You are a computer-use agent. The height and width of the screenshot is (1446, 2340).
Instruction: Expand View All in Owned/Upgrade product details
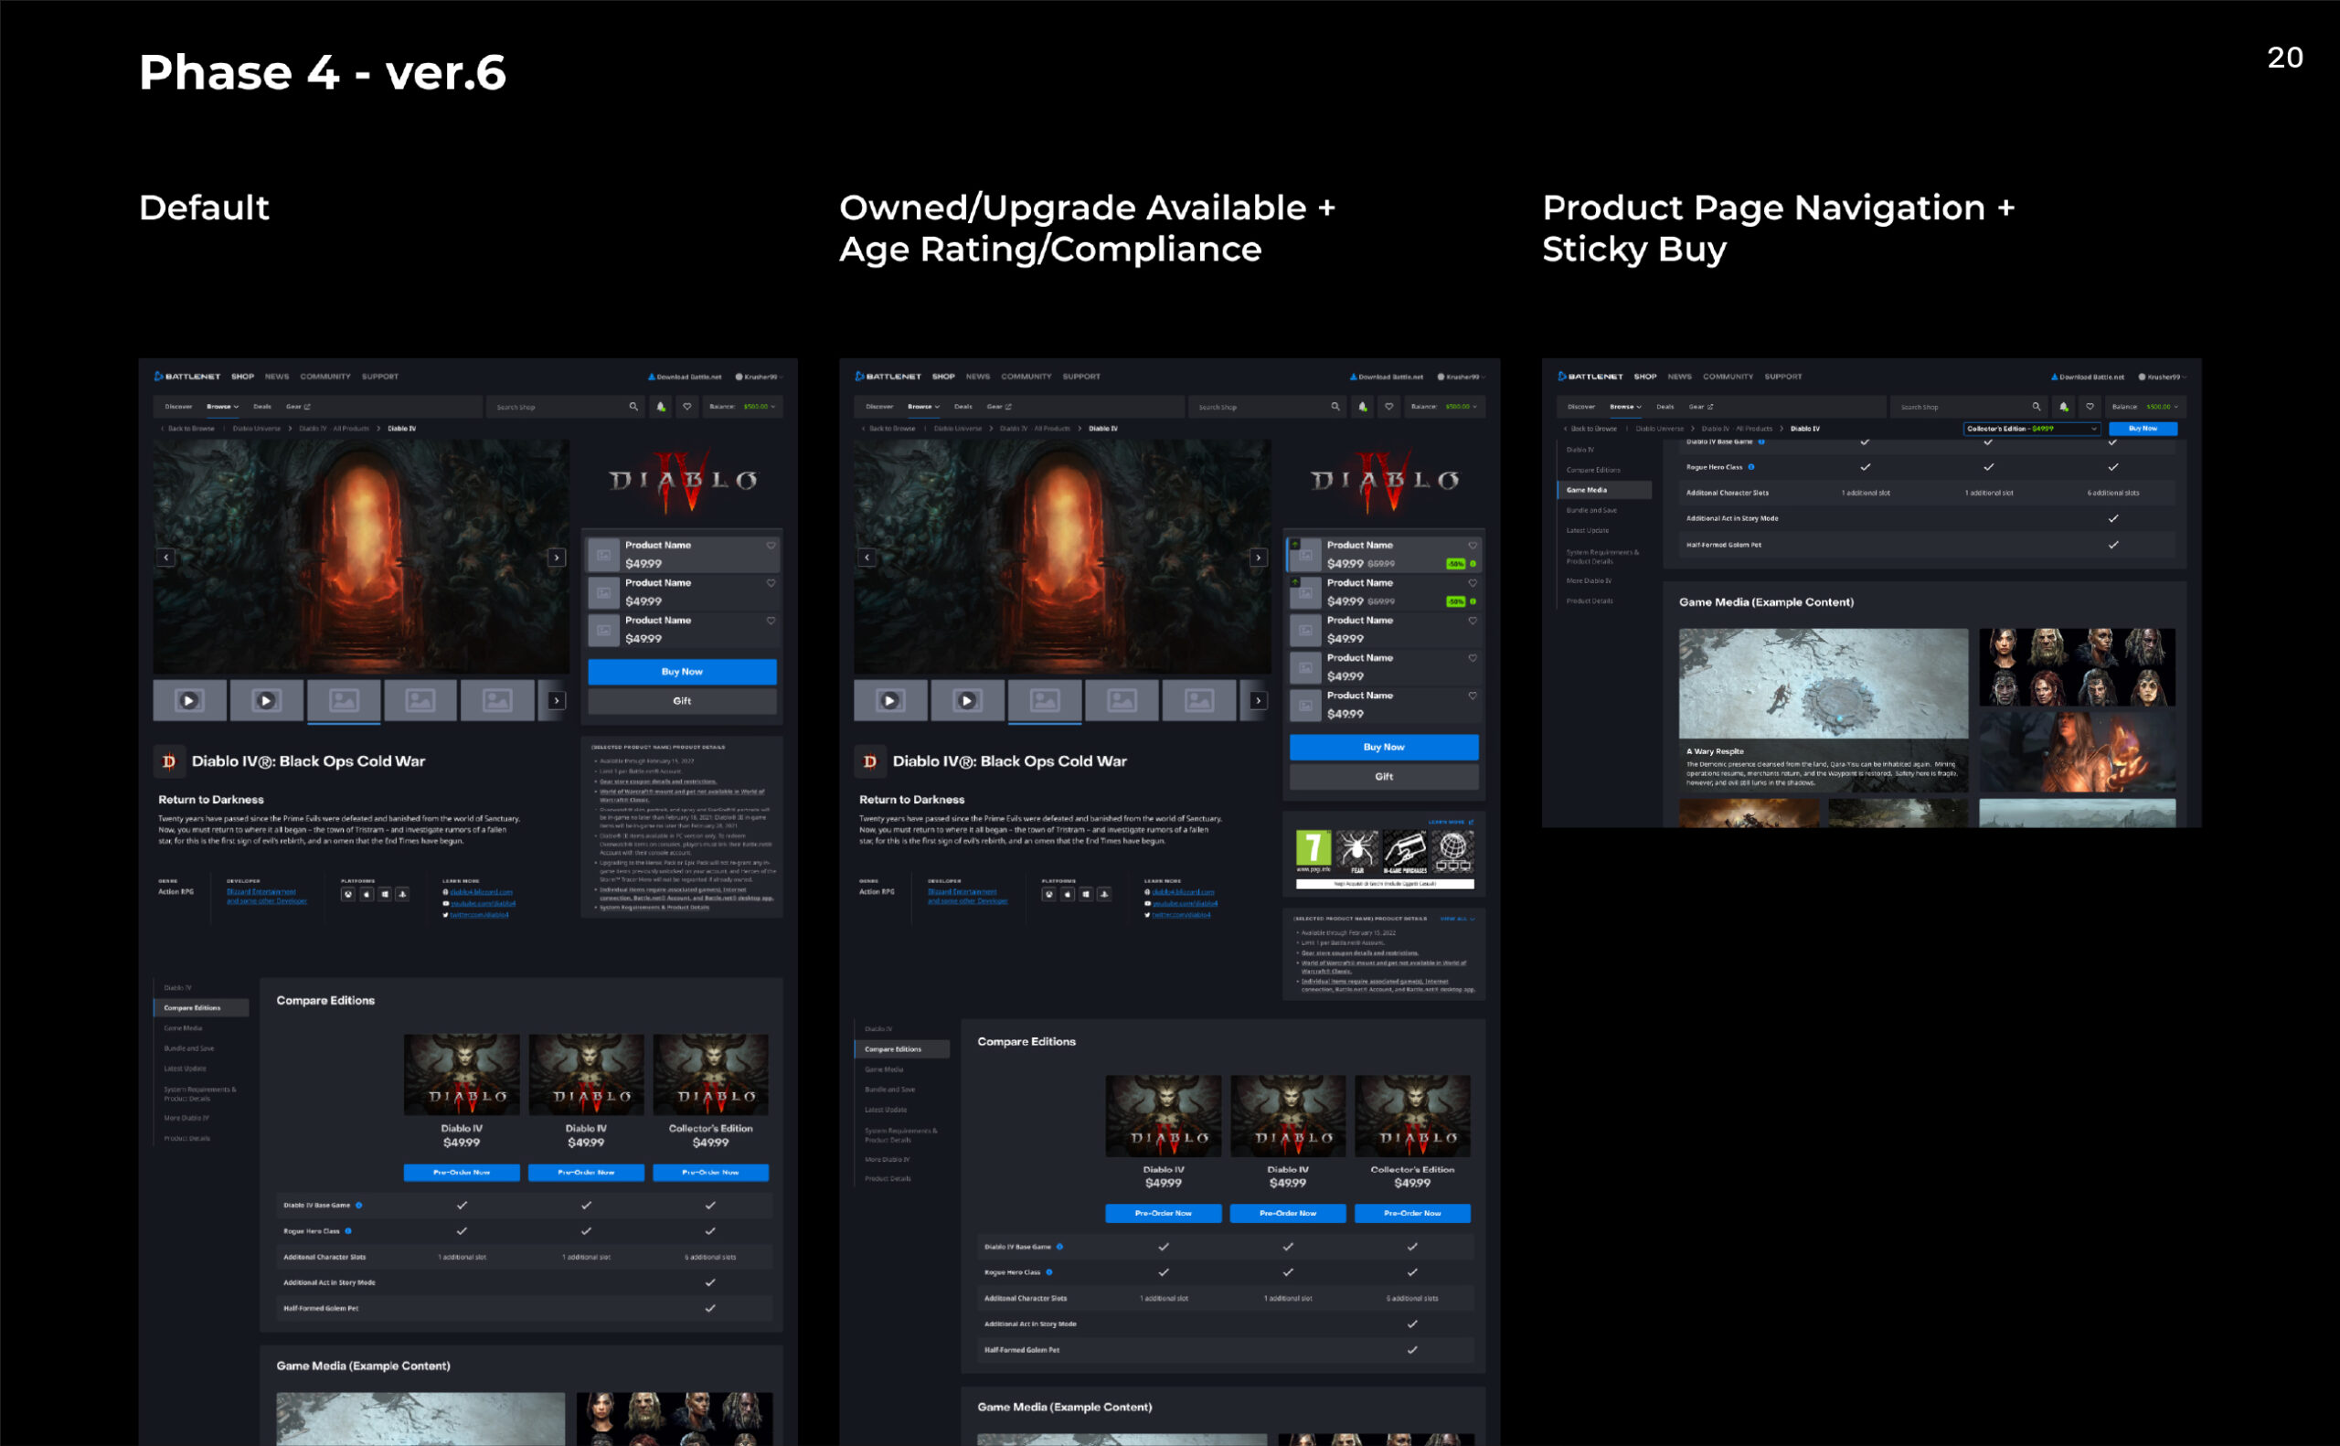pos(1457,919)
